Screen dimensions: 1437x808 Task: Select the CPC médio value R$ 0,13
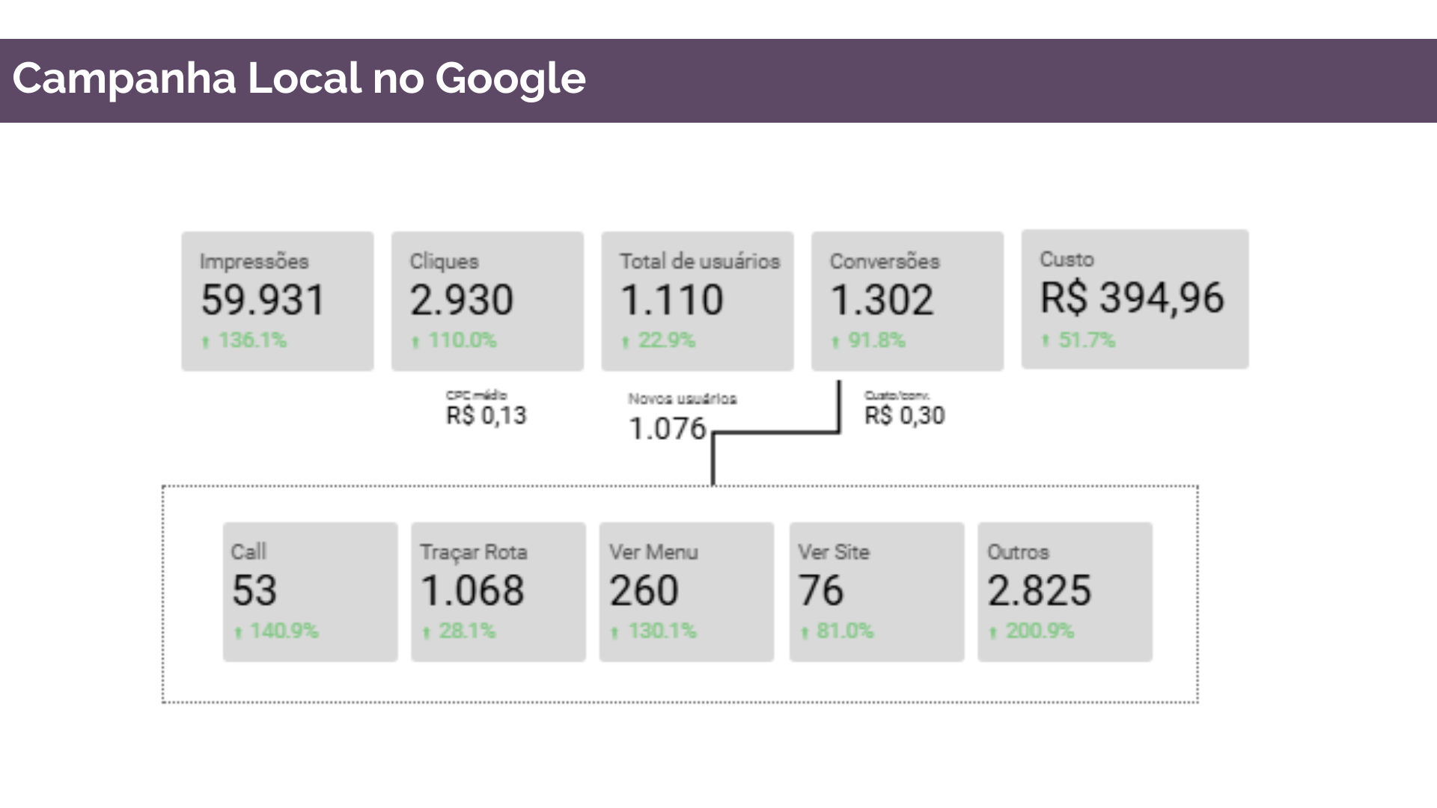[486, 415]
